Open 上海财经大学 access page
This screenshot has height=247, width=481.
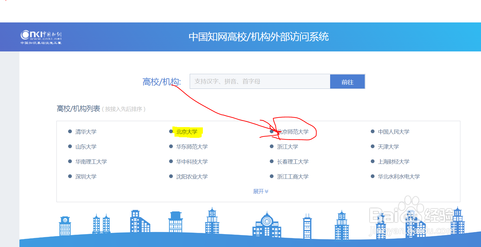pos(393,161)
